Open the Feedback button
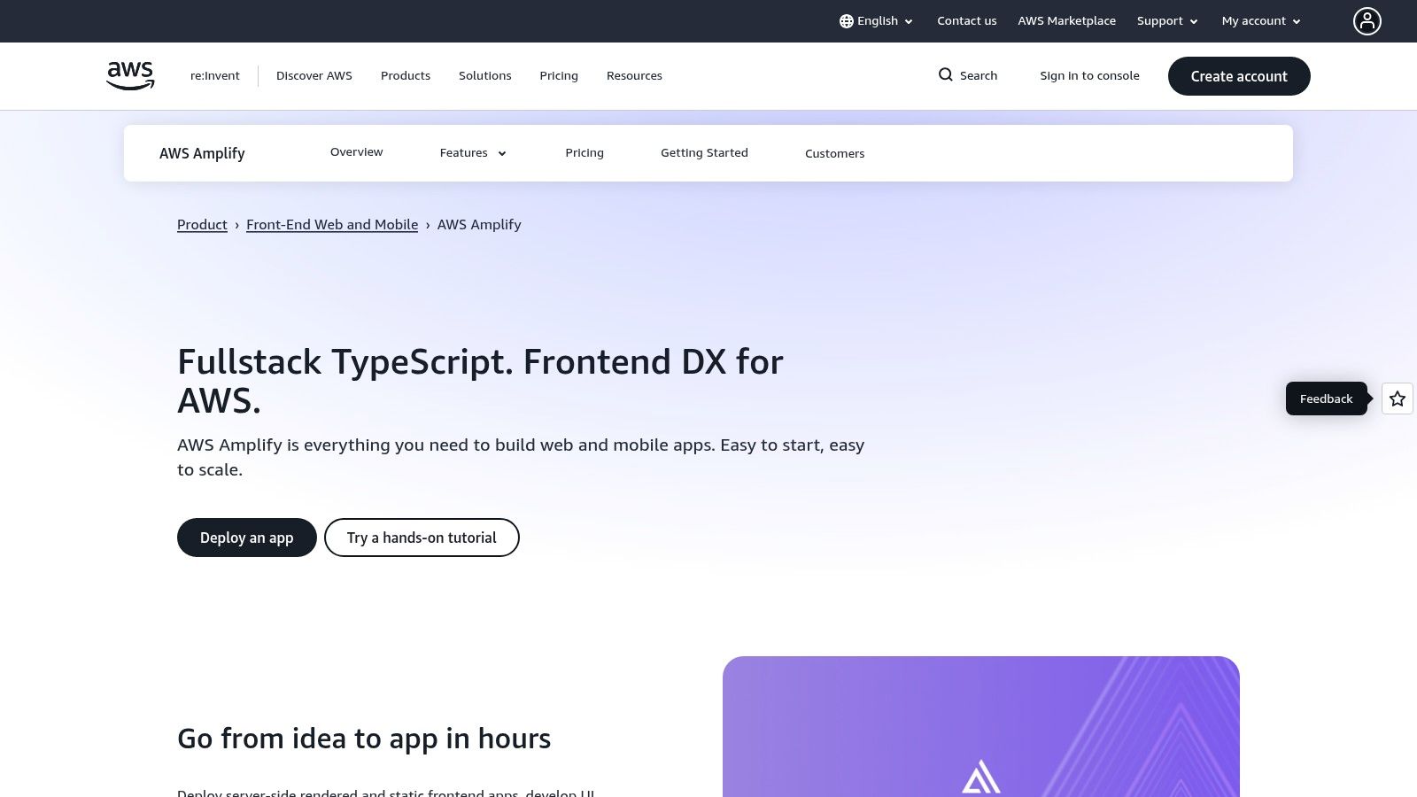 pyautogui.click(x=1327, y=398)
